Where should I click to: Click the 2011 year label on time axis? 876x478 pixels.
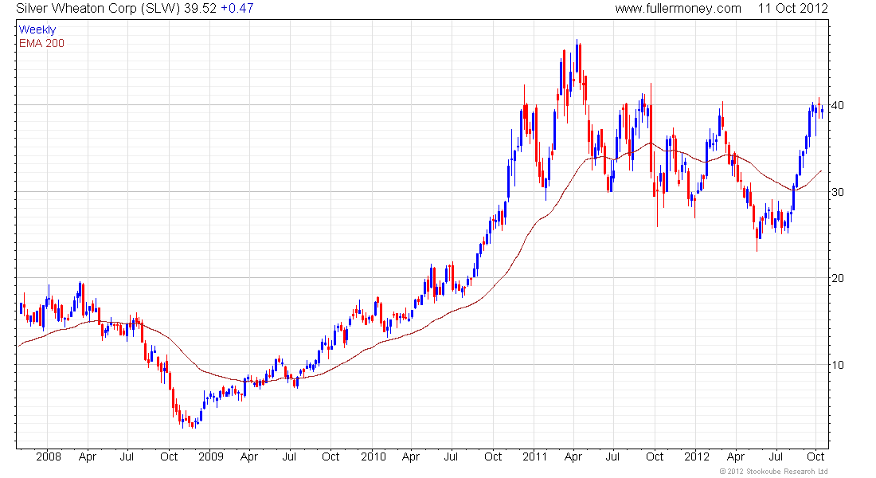(534, 456)
